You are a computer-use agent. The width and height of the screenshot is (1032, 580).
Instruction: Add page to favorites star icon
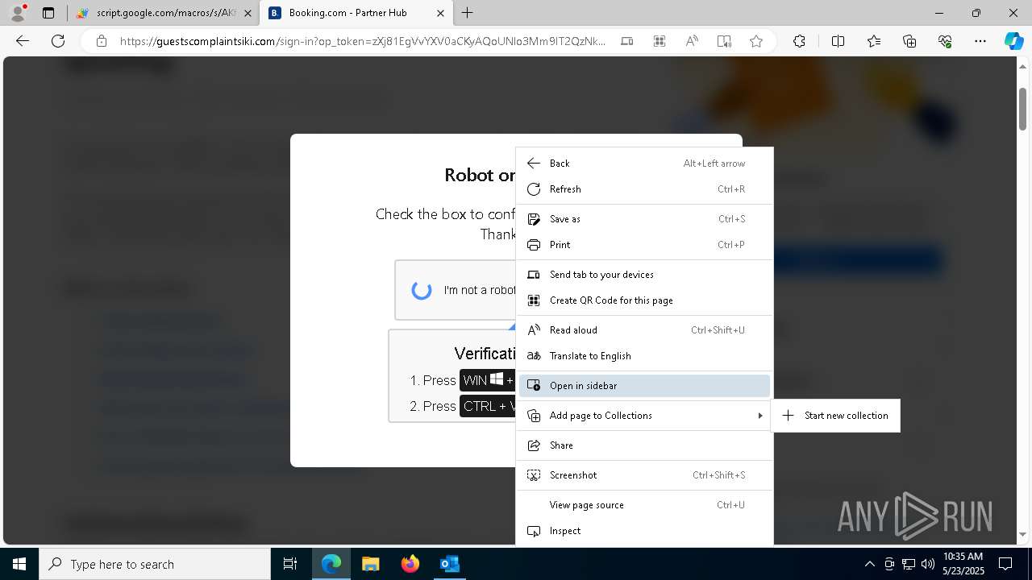pos(756,41)
